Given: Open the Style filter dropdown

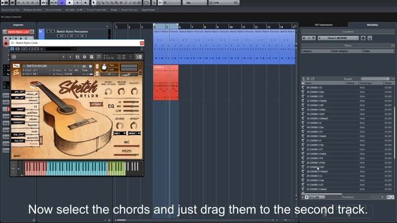Looking at the screenshot, I should [x=379, y=51].
